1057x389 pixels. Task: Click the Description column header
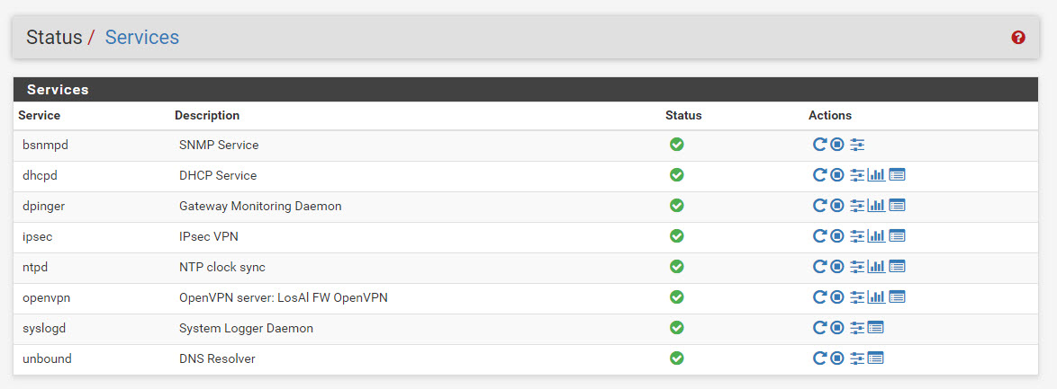(207, 115)
